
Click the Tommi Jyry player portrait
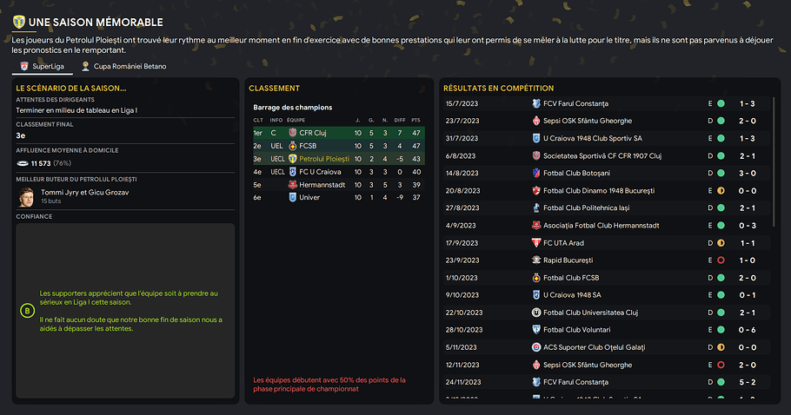[26, 197]
